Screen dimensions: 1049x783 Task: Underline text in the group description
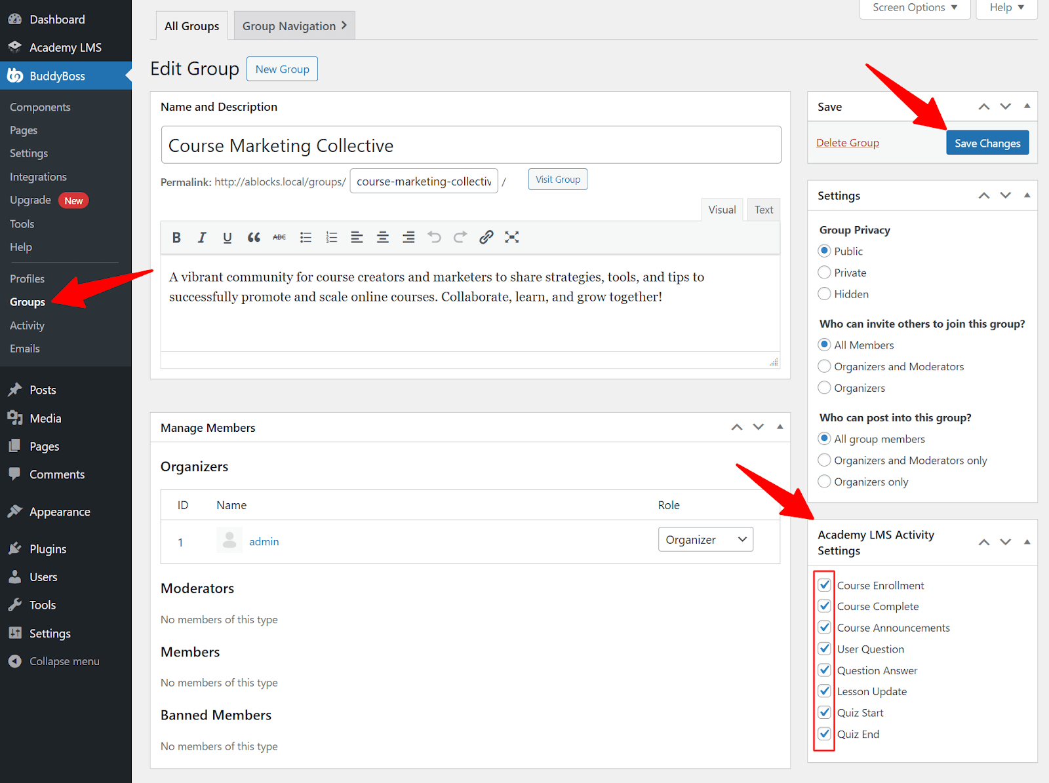[227, 237]
